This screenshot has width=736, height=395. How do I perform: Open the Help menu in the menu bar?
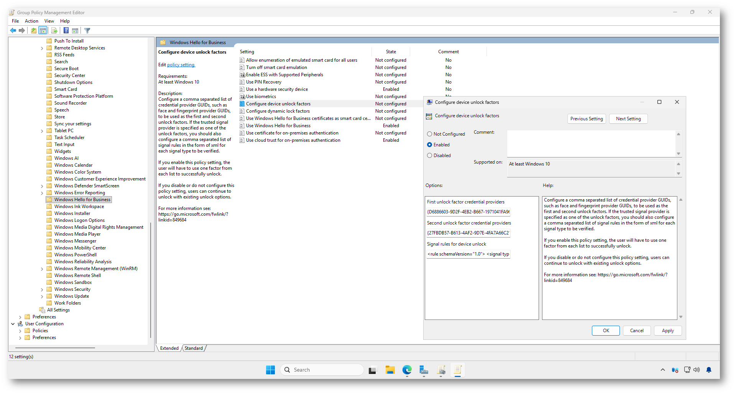tap(65, 21)
